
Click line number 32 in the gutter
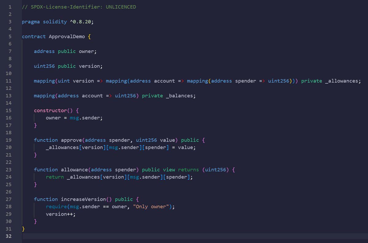9,237
